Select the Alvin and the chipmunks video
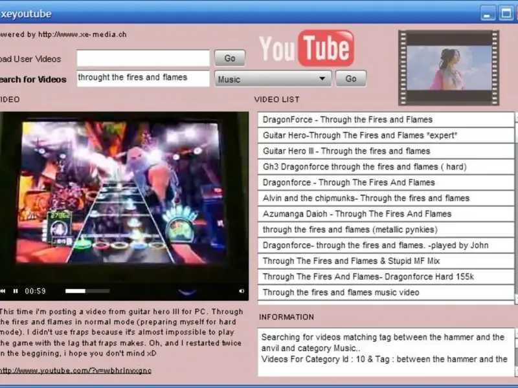Viewport: 518px width, 388px height. click(x=386, y=198)
